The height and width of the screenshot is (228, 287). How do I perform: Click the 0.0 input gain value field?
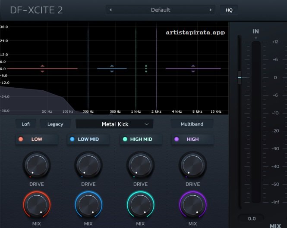click(252, 219)
